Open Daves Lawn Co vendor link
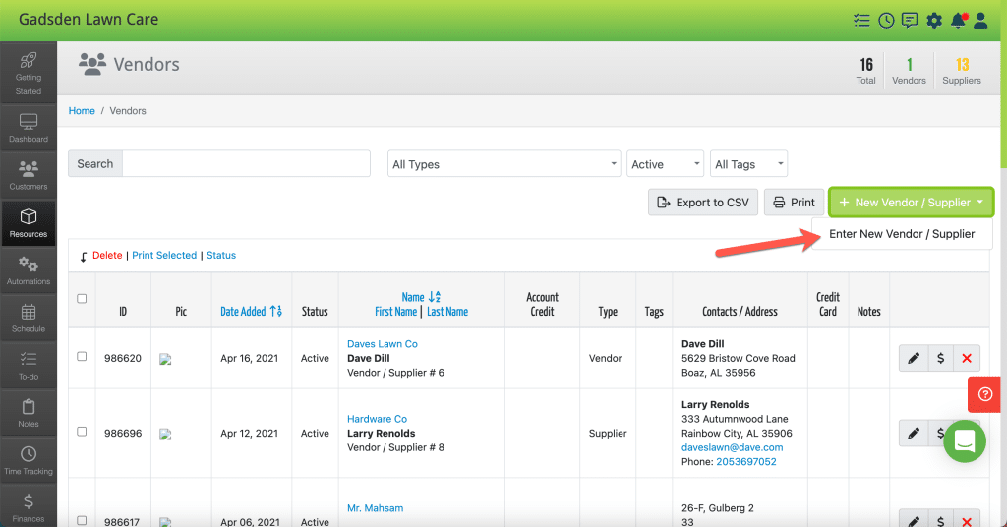This screenshot has width=1007, height=527. pos(383,344)
